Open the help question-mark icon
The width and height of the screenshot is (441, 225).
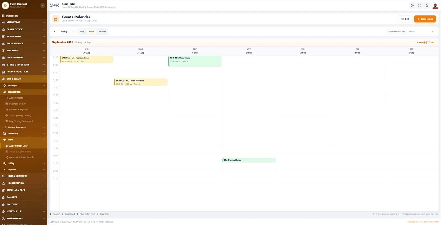point(412,6)
